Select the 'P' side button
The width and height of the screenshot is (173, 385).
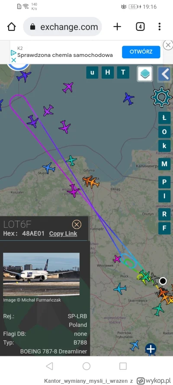tap(164, 182)
